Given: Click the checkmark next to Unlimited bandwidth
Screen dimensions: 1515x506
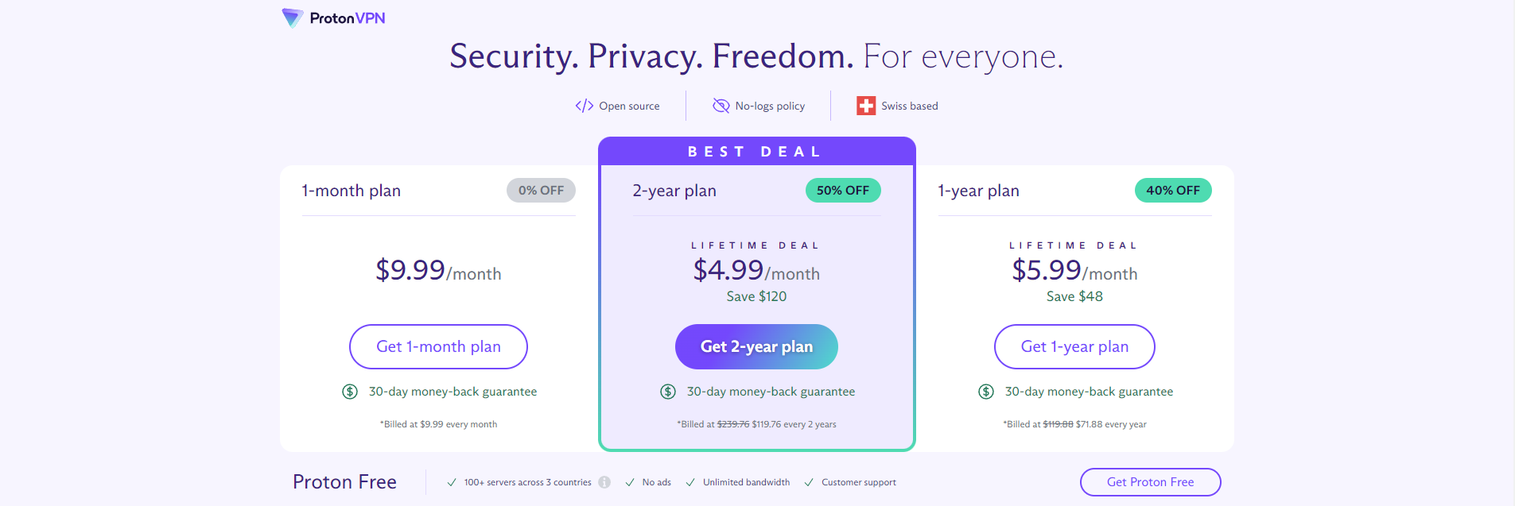Looking at the screenshot, I should [690, 482].
